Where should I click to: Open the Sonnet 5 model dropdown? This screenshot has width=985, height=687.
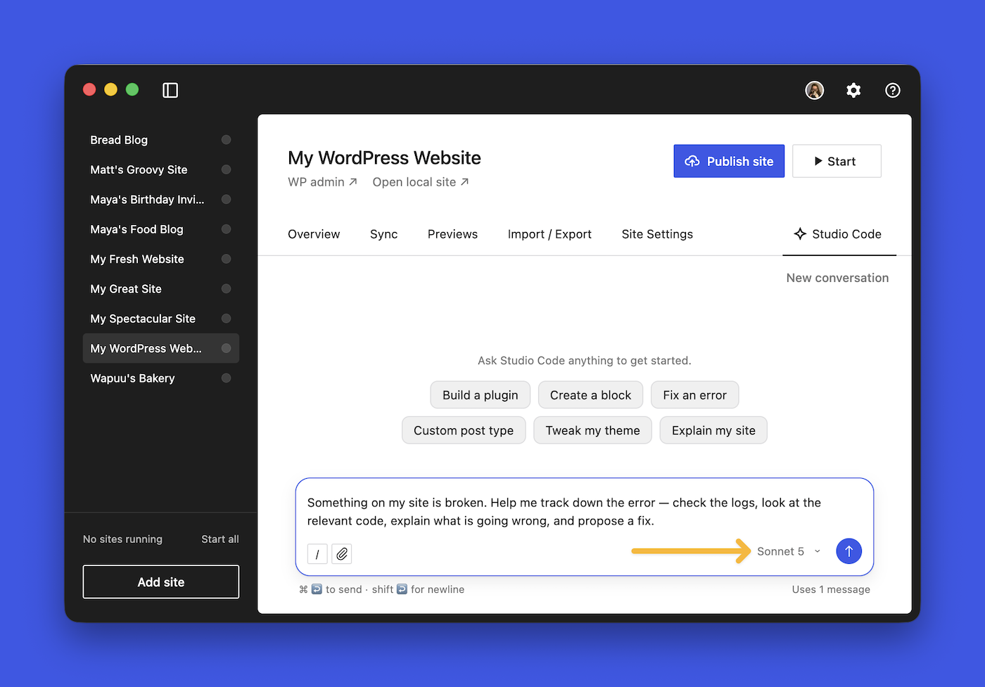coord(789,551)
